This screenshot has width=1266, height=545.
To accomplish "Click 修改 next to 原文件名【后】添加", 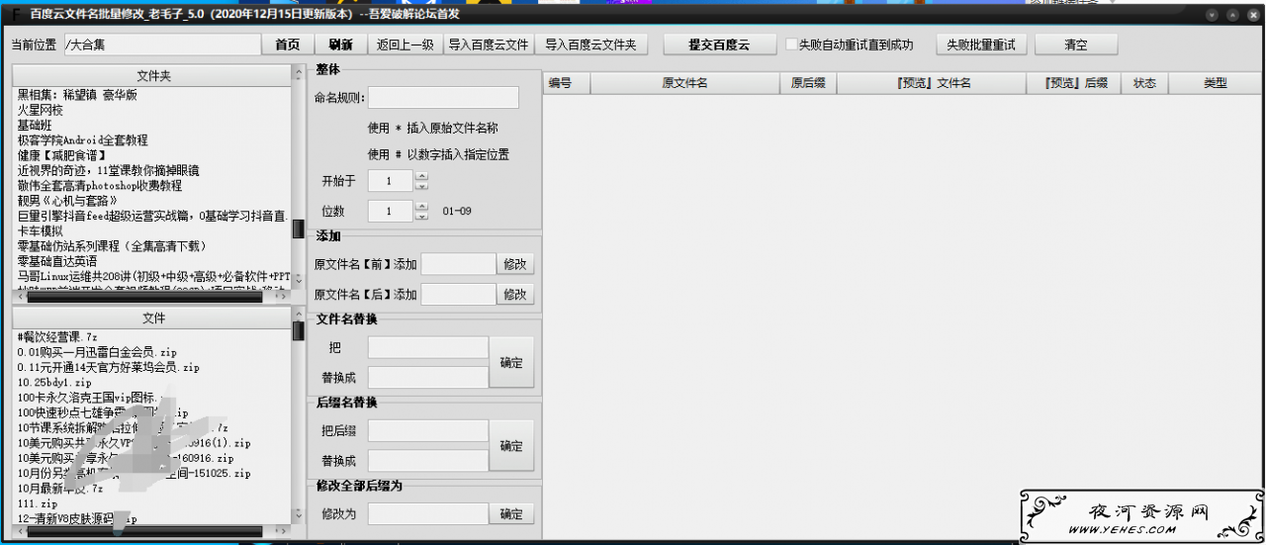I will [515, 295].
